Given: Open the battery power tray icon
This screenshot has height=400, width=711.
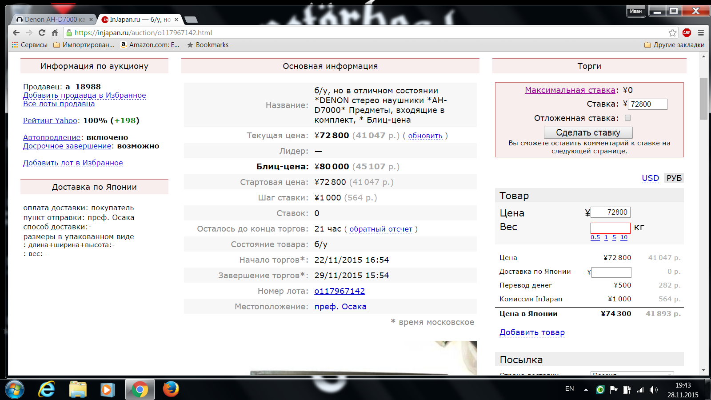Looking at the screenshot, I should 627,390.
